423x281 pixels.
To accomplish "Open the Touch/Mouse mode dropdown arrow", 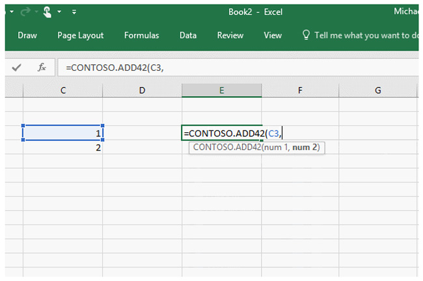I will pos(59,12).
